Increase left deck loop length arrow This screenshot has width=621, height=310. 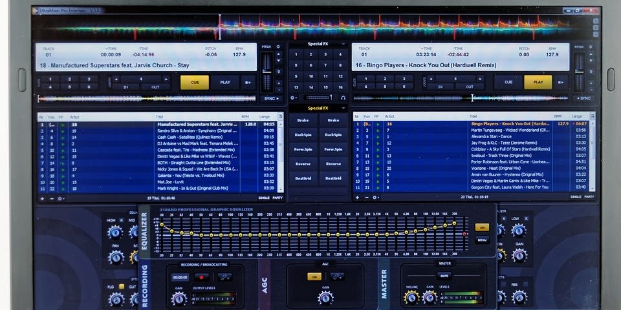[166, 79]
